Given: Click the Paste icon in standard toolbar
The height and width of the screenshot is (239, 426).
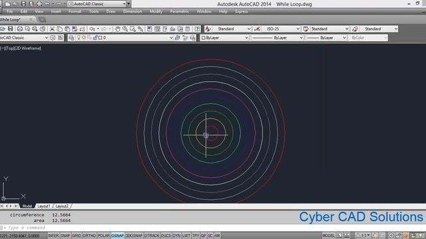Looking at the screenshot, I should (x=67, y=29).
